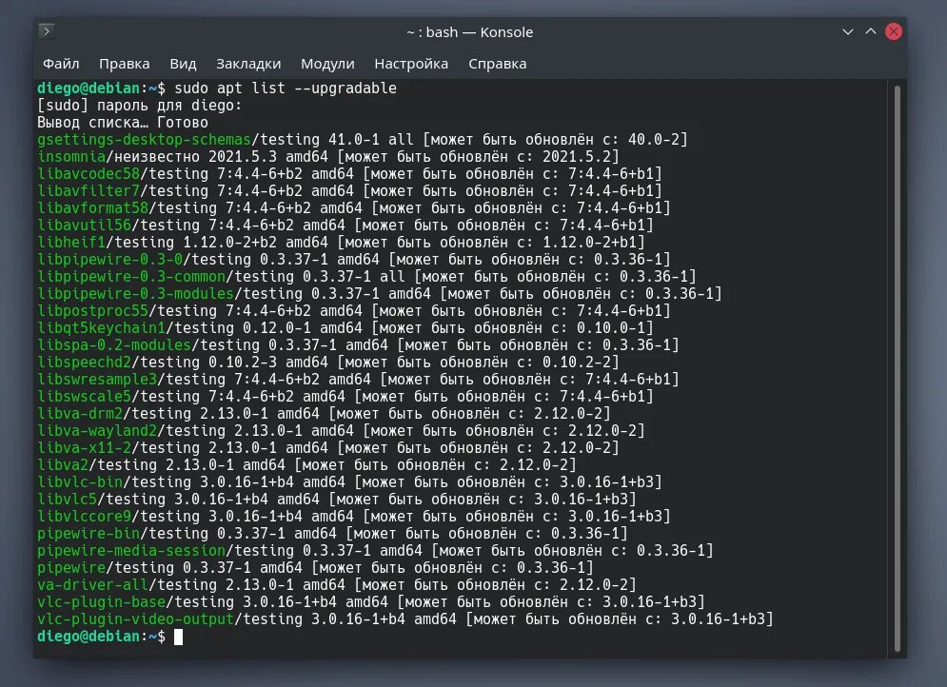
Task: Click package name libqt5keychain1
Action: pos(101,328)
